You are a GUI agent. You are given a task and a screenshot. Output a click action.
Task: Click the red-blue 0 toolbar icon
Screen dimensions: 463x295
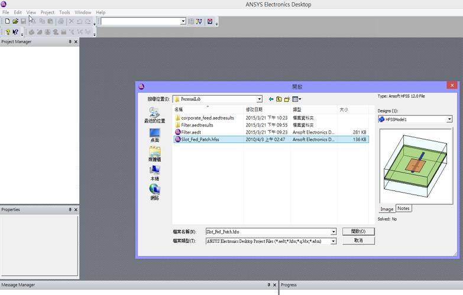tap(210, 21)
